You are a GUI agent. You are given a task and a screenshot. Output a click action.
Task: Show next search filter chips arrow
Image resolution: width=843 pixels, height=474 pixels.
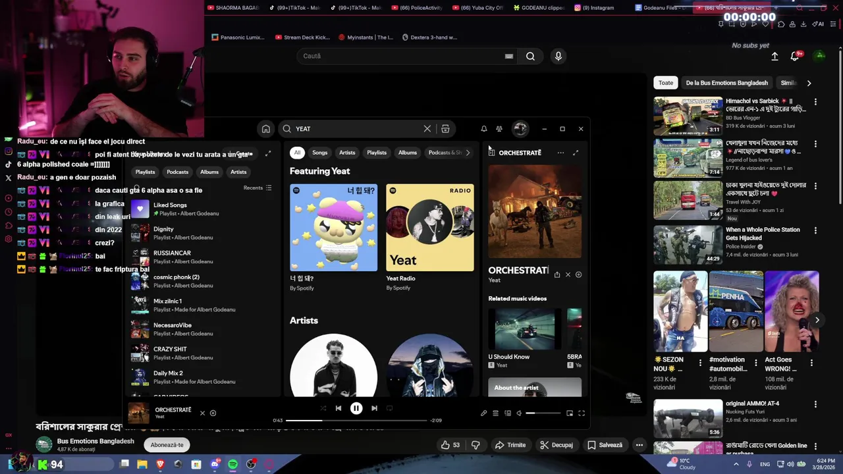coord(468,153)
